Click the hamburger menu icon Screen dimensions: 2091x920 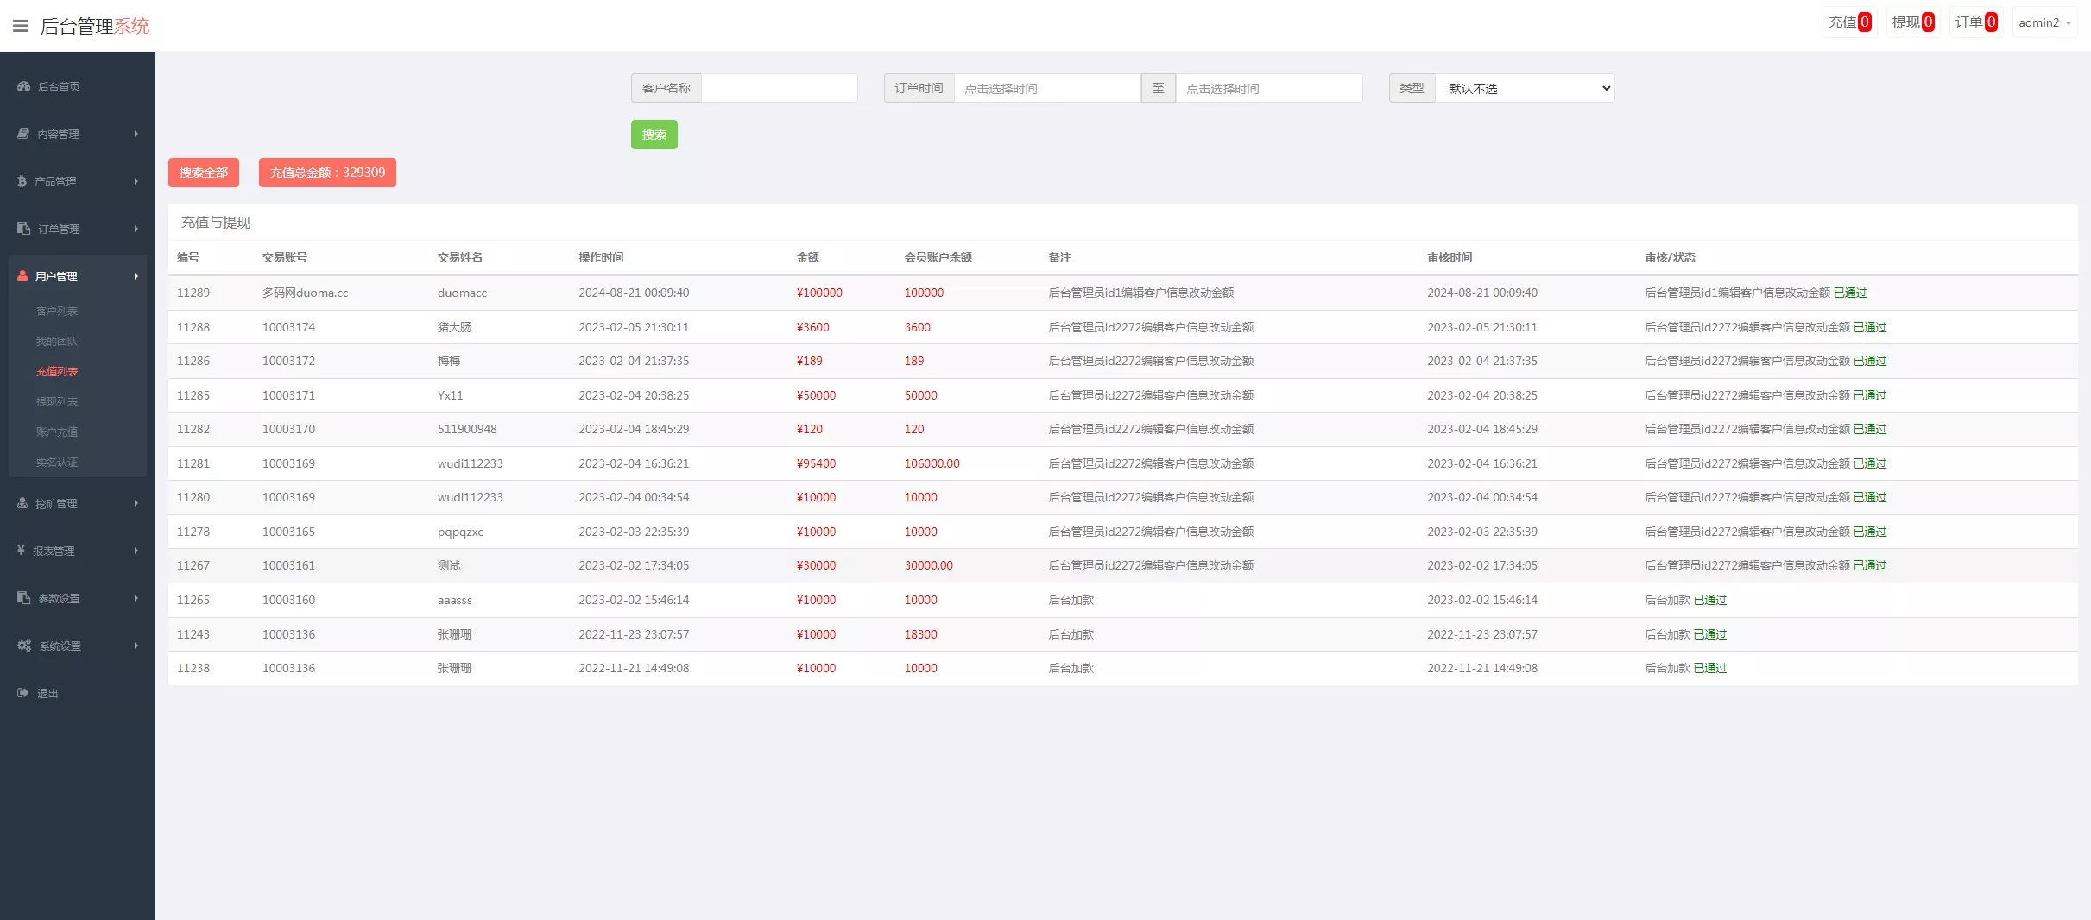[x=20, y=26]
